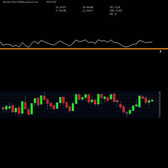Click the '0' label below the orange line
This screenshot has height=168, width=168.
(161, 51)
